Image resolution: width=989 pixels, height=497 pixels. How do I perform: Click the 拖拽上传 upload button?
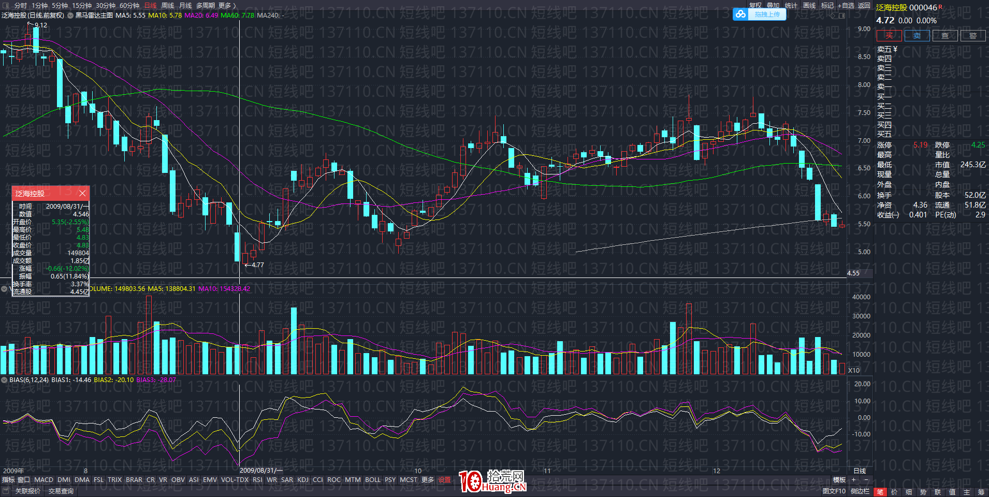click(x=767, y=14)
